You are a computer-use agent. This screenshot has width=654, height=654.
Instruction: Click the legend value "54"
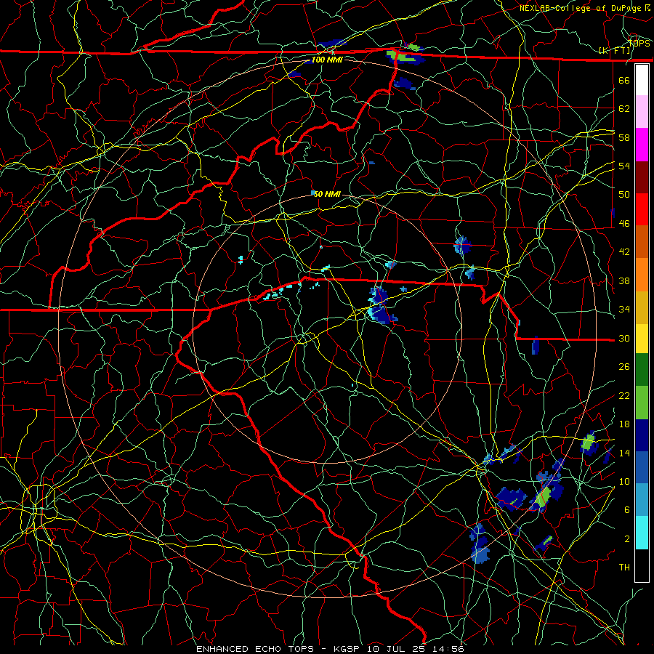pos(624,166)
